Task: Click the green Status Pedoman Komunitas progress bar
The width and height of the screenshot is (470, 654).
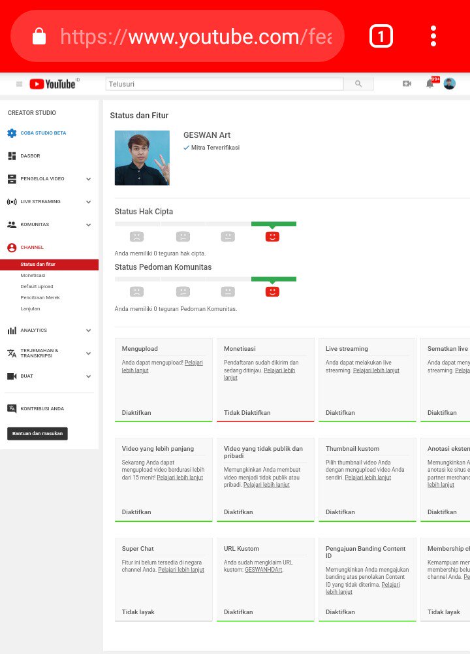Action: click(274, 279)
